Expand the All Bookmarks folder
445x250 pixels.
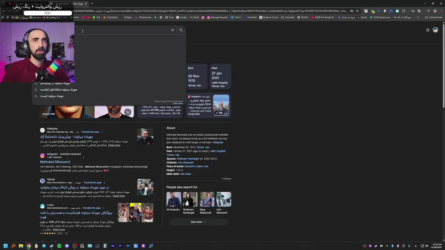[434, 17]
